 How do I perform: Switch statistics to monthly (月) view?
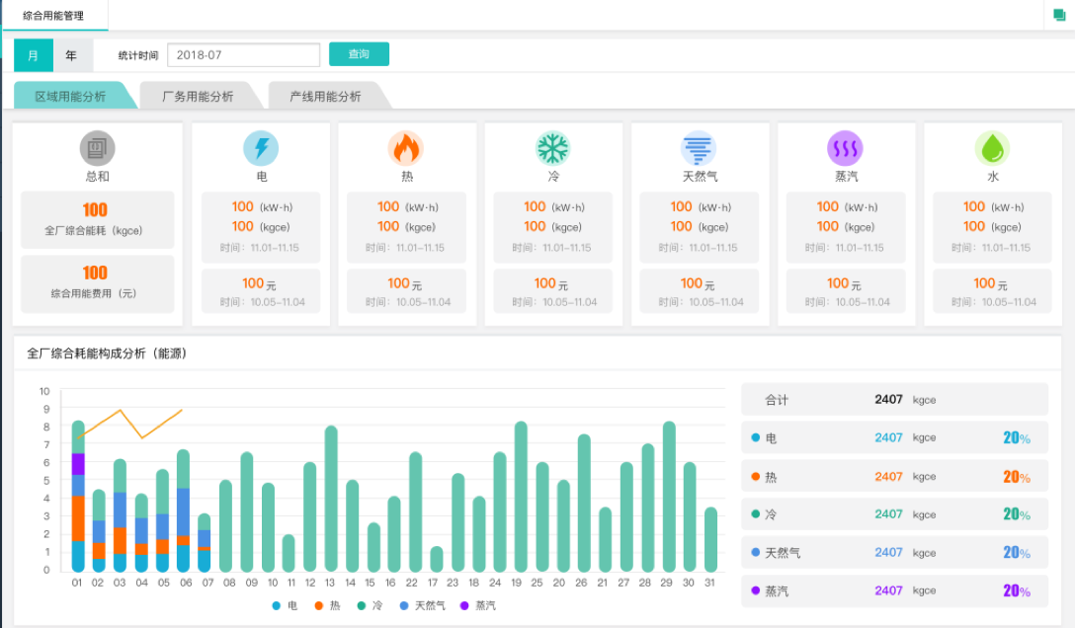click(34, 55)
